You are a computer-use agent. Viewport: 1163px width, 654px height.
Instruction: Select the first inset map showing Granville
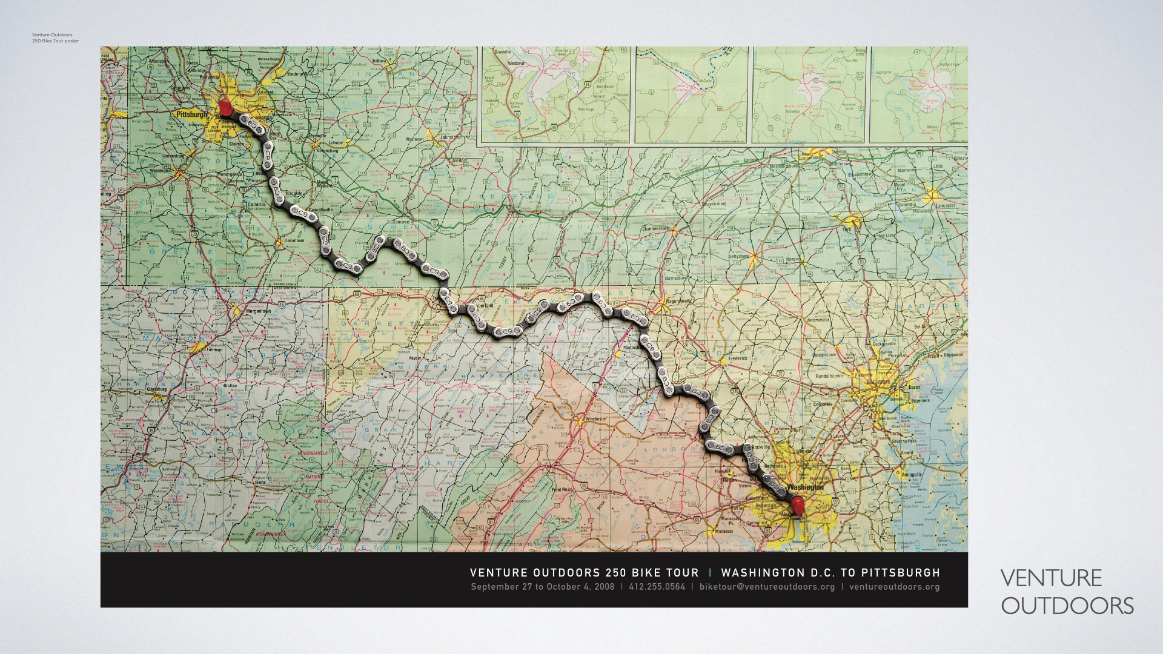click(555, 94)
